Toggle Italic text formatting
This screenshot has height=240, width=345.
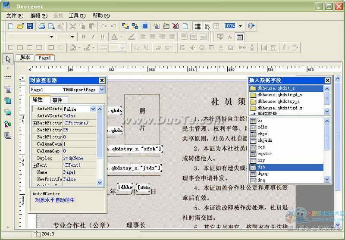pyautogui.click(x=93, y=37)
